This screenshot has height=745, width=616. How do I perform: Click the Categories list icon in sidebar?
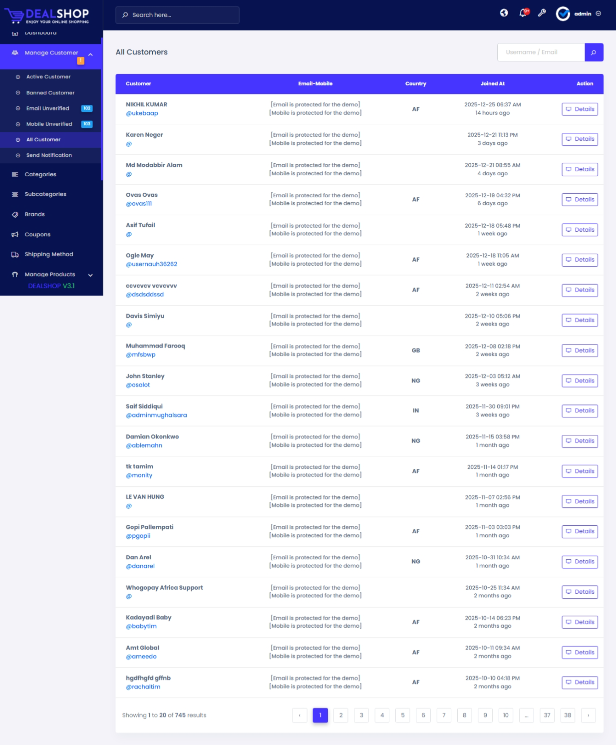pyautogui.click(x=15, y=175)
